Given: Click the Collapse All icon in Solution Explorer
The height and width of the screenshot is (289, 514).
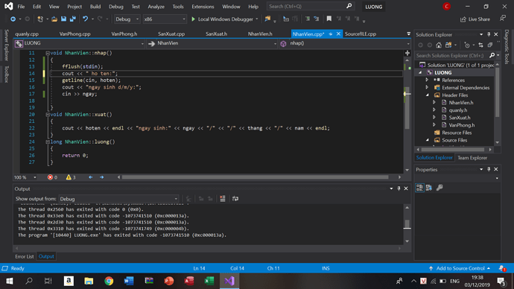Looking at the screenshot, I should click(490, 45).
